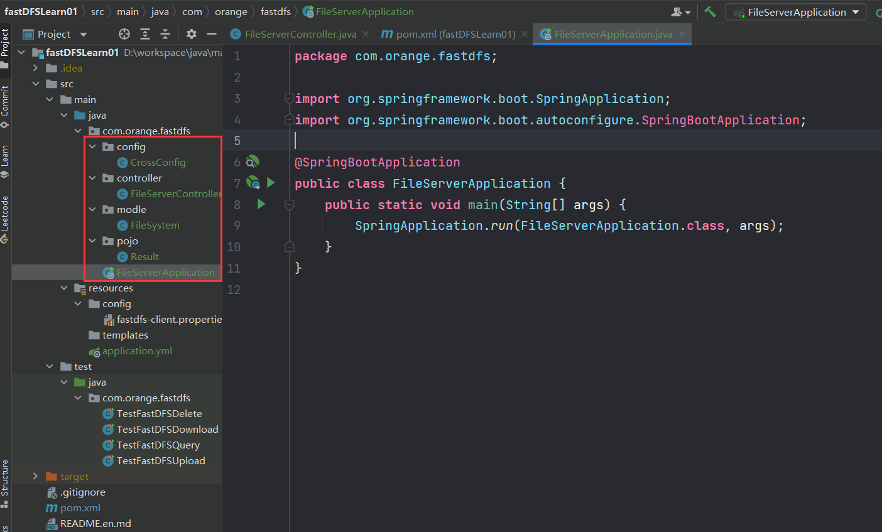
Task: Switch to the pom.xml editor tab
Action: (x=455, y=34)
